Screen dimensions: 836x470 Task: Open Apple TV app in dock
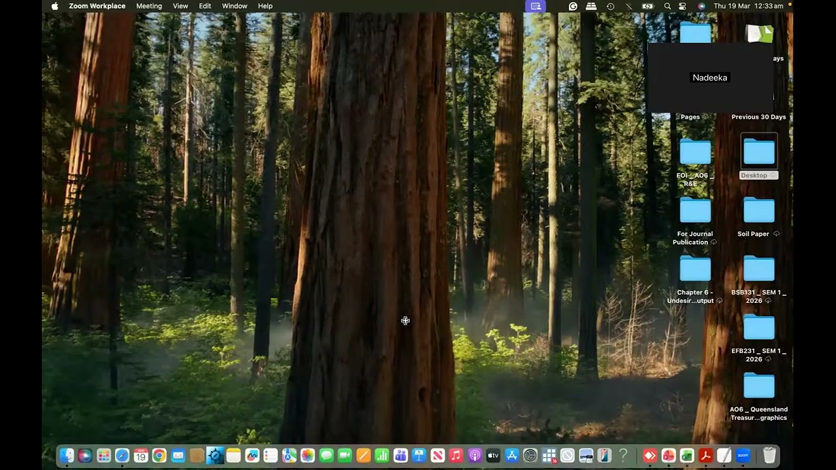click(492, 456)
